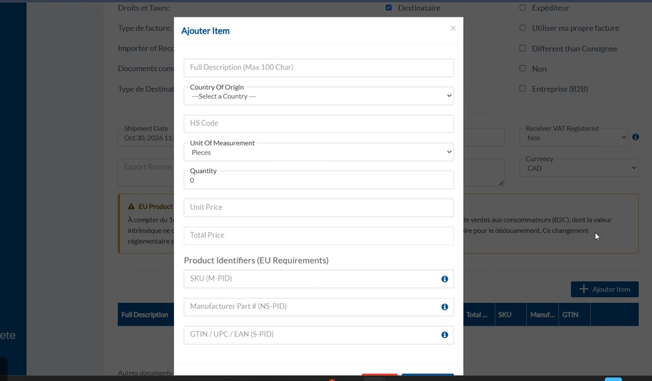
Task: Click the Shipment Date field
Action: coord(146,137)
